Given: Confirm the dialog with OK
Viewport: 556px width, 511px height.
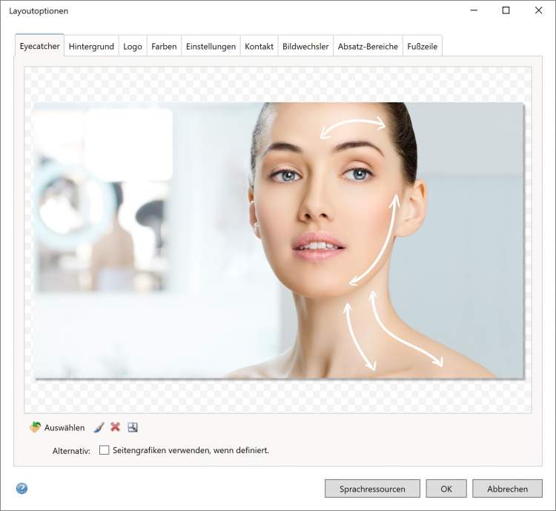Looking at the screenshot, I should pyautogui.click(x=446, y=489).
